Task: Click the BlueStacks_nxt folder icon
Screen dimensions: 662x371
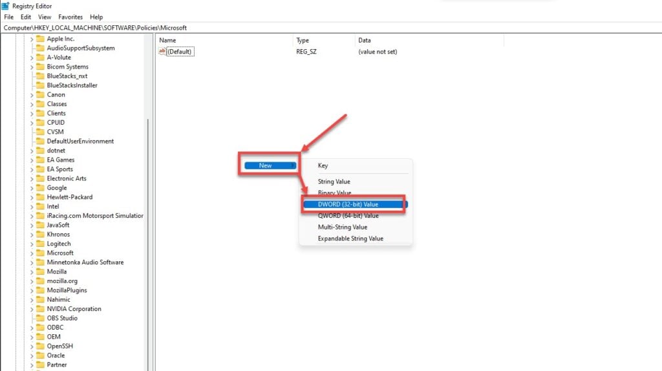Action: pyautogui.click(x=40, y=76)
